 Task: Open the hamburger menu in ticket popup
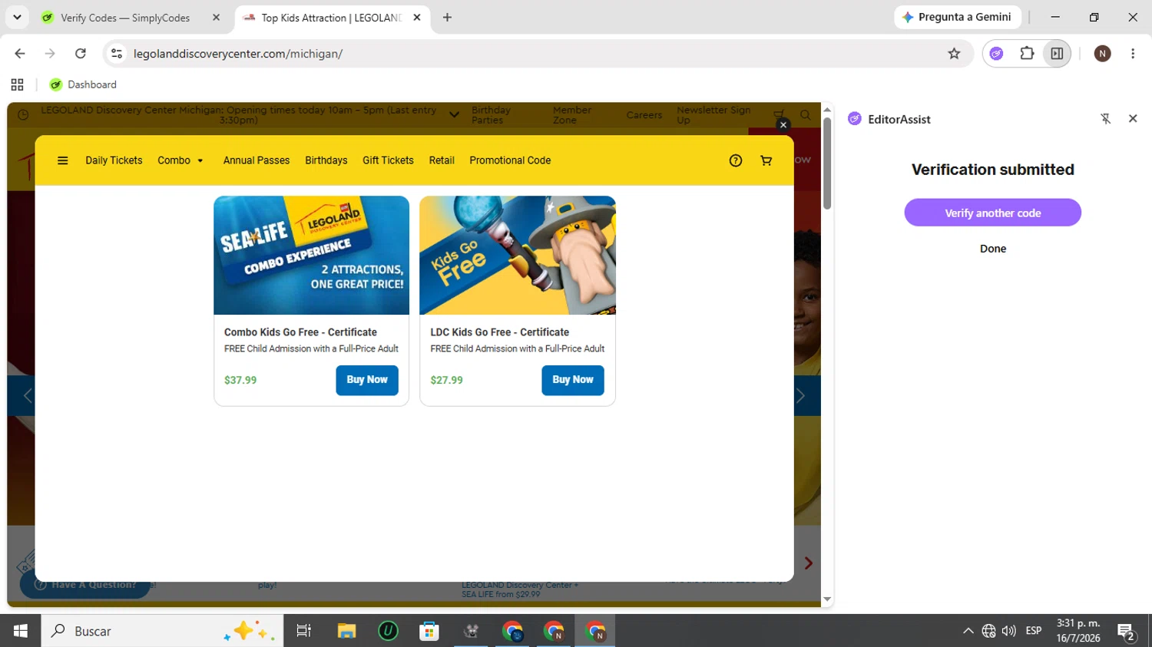click(x=63, y=160)
